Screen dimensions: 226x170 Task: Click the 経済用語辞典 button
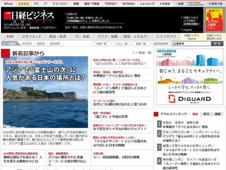tap(161, 44)
